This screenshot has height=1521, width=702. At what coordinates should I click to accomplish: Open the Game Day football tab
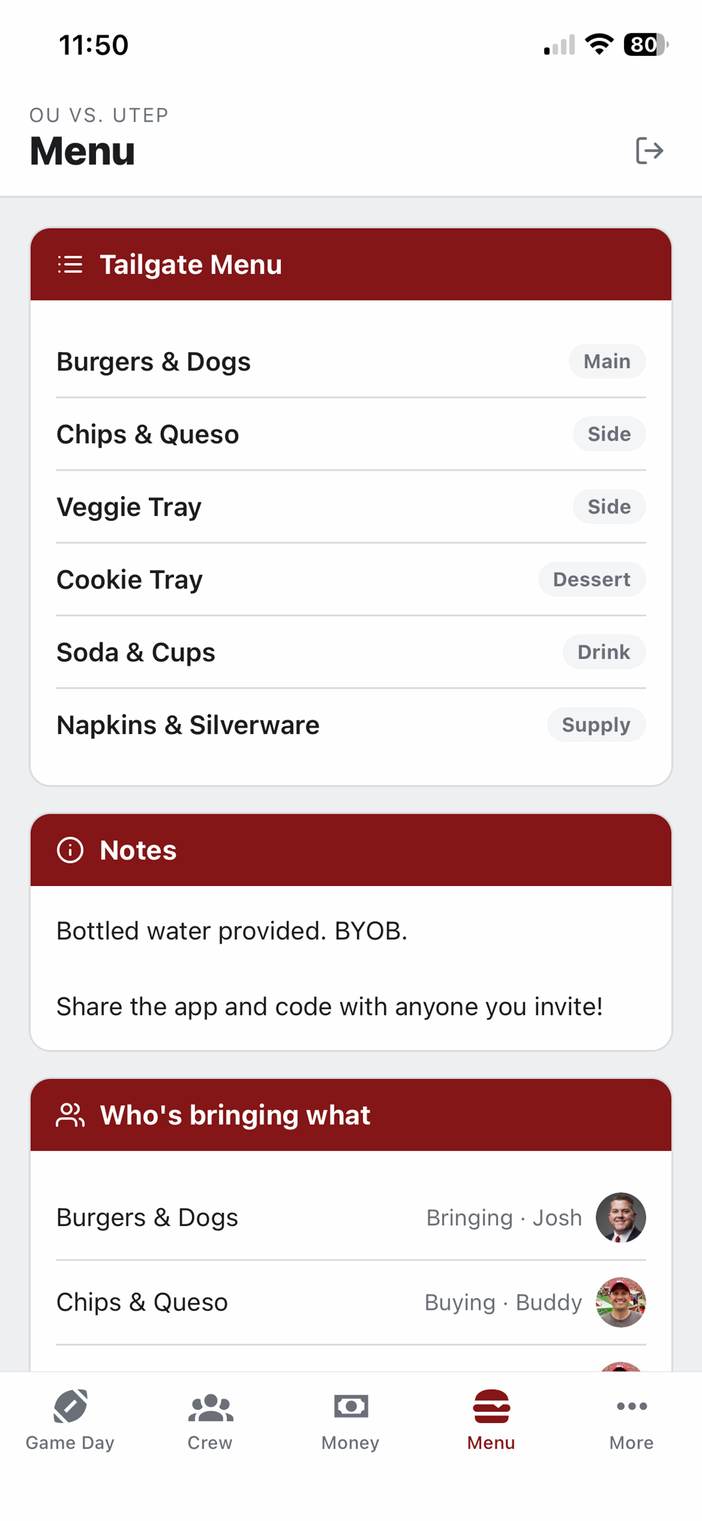pos(70,1421)
